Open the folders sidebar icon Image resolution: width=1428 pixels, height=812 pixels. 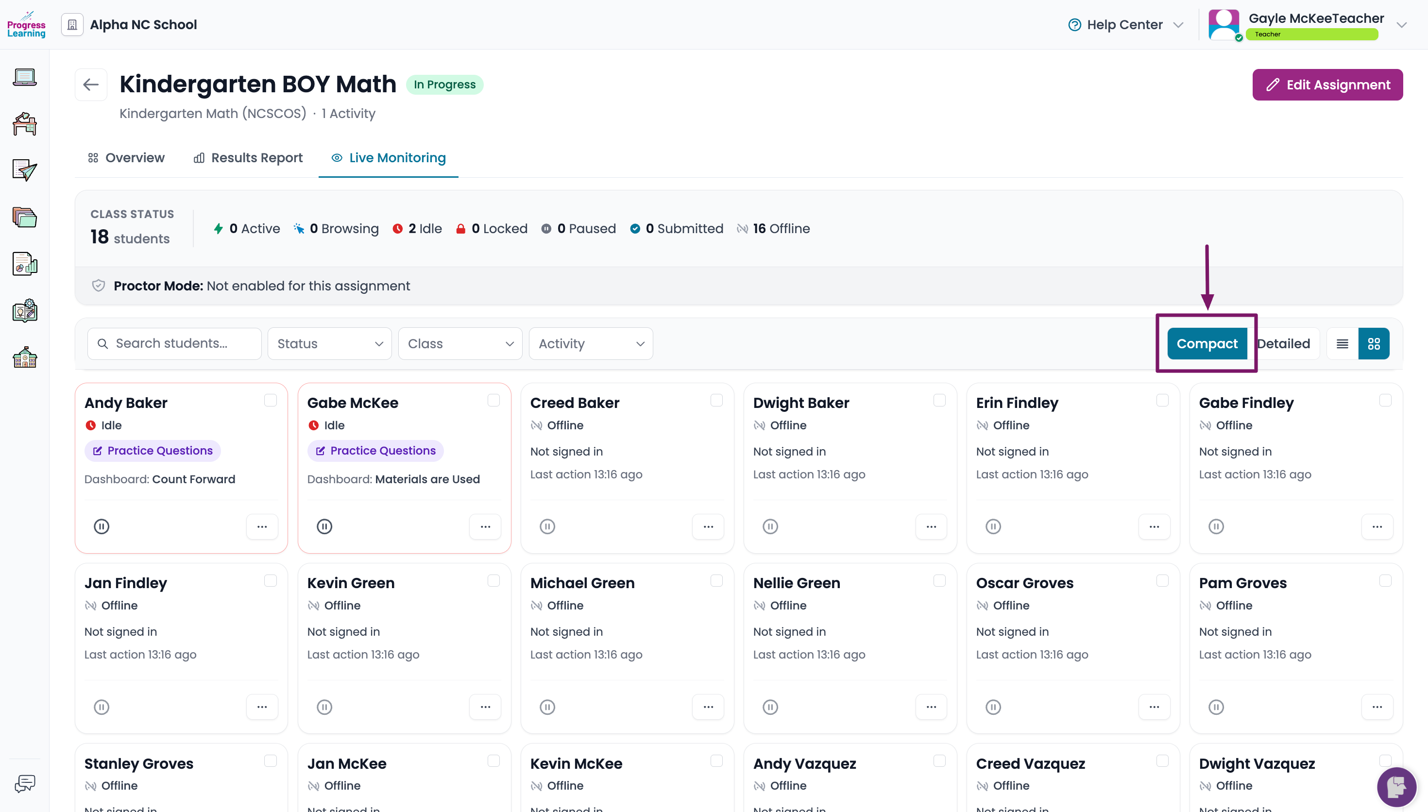[x=25, y=217]
